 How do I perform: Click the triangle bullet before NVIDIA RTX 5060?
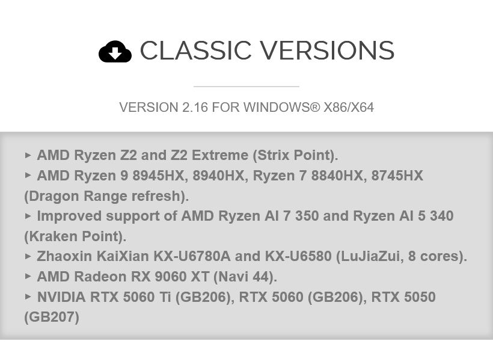click(28, 297)
